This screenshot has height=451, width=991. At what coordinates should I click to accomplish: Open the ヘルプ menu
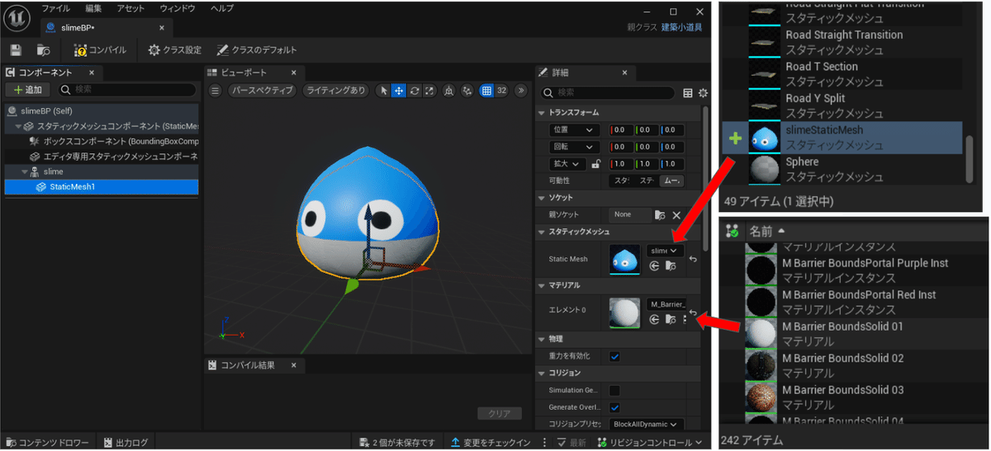pyautogui.click(x=222, y=8)
